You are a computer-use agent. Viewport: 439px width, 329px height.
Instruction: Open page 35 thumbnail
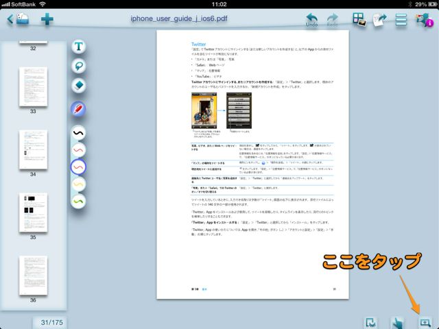click(33, 212)
